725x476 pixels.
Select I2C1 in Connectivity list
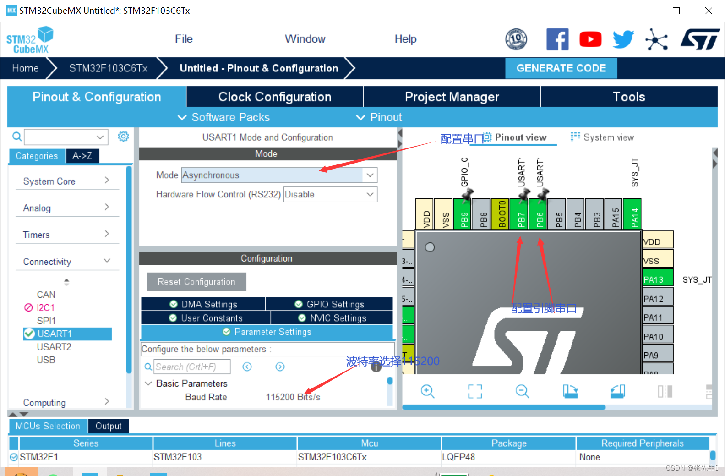(45, 307)
